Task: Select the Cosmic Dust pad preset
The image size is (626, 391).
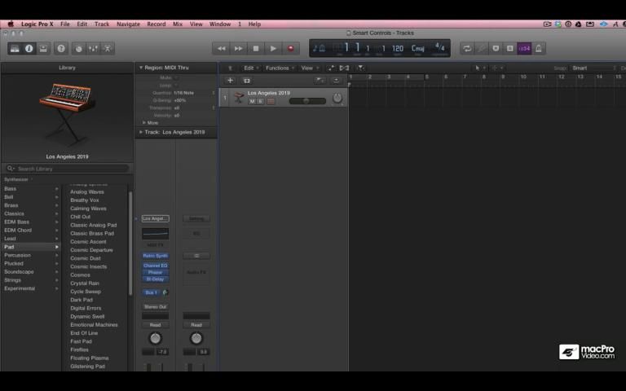Action: [86, 258]
